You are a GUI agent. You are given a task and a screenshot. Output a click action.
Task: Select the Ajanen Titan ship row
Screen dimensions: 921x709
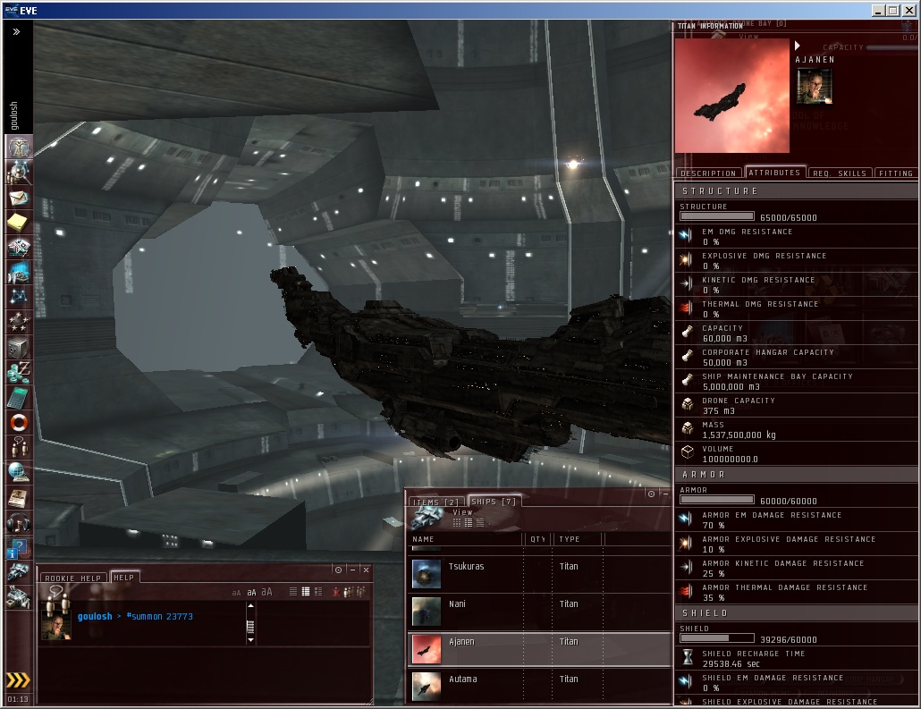(x=539, y=649)
